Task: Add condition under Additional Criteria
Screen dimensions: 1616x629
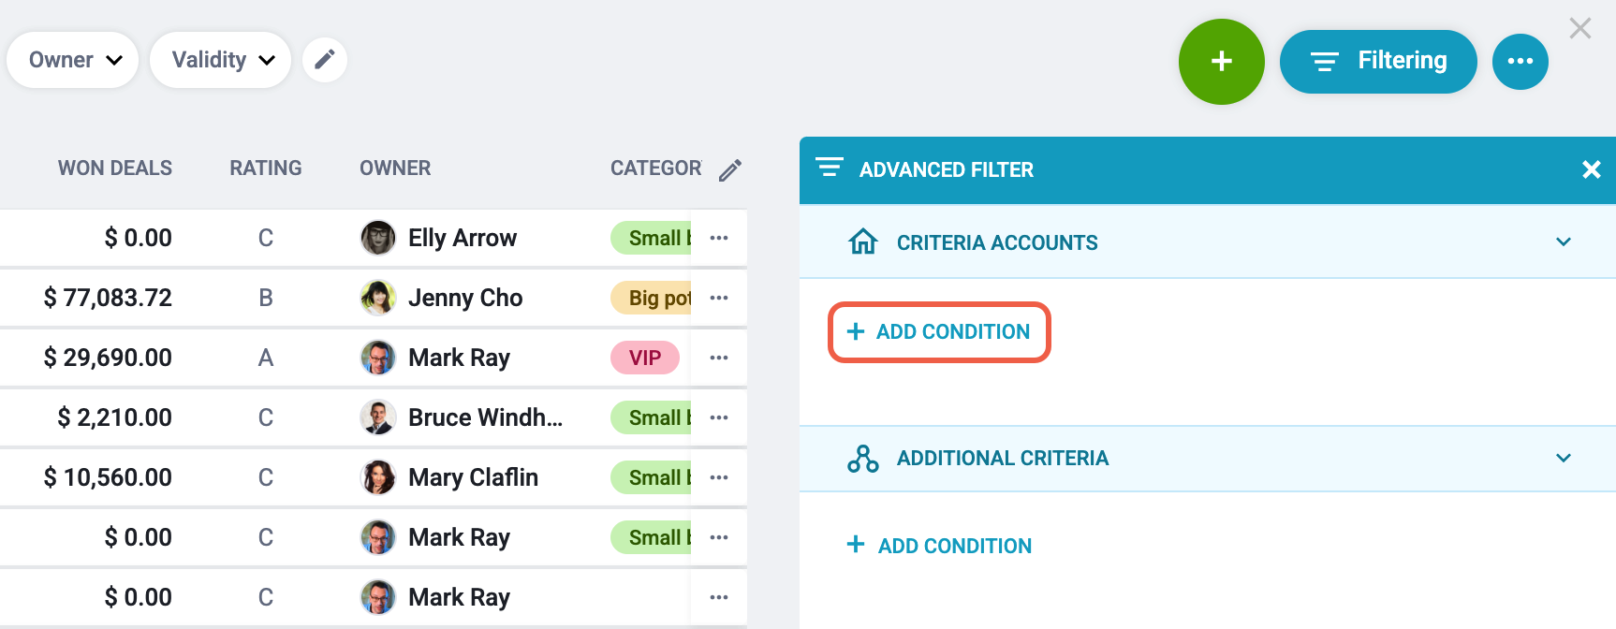Action: coord(939,546)
